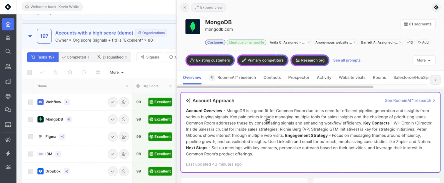Switch to the Overview tab
The width and height of the screenshot is (444, 183).
click(192, 77)
